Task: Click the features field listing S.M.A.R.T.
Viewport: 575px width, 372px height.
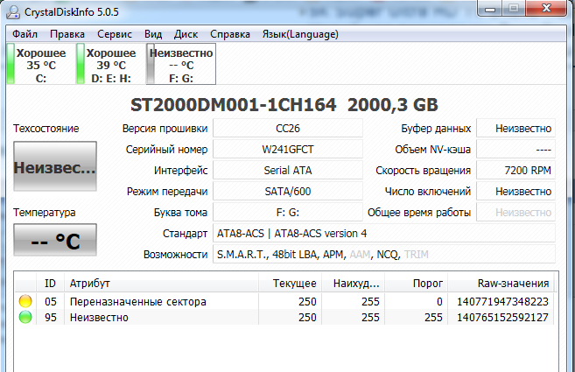Action: pyautogui.click(x=384, y=254)
